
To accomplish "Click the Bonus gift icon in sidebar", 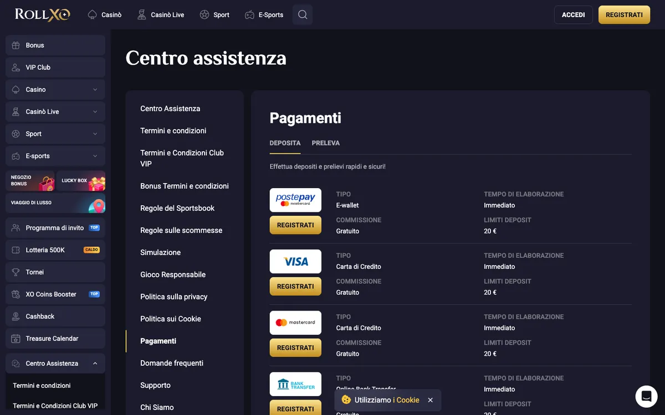I will tap(16, 45).
